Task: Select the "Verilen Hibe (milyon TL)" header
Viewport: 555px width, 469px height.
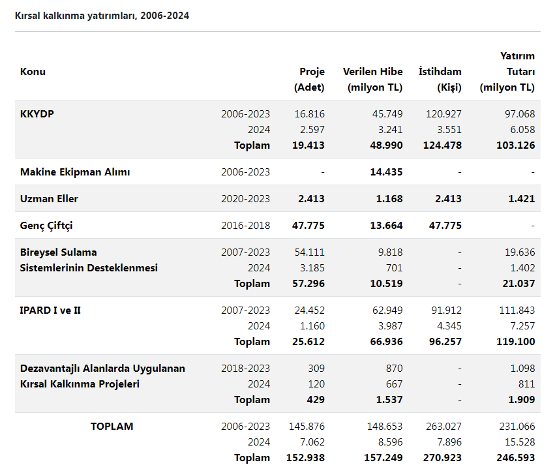Action: click(372, 79)
